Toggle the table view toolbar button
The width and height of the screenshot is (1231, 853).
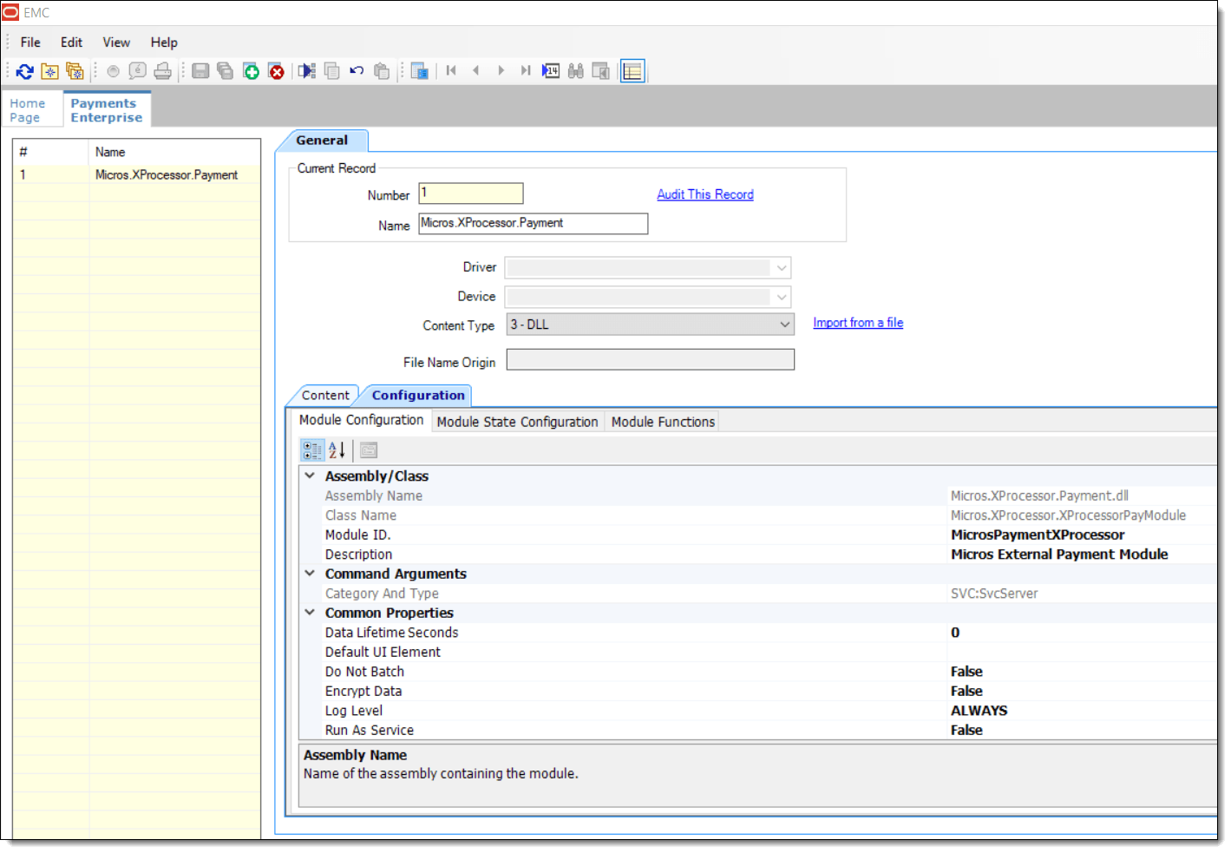pyautogui.click(x=632, y=71)
